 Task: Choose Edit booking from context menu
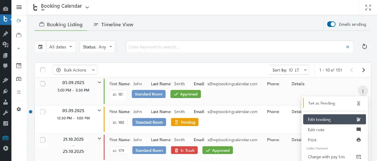coord(334,119)
